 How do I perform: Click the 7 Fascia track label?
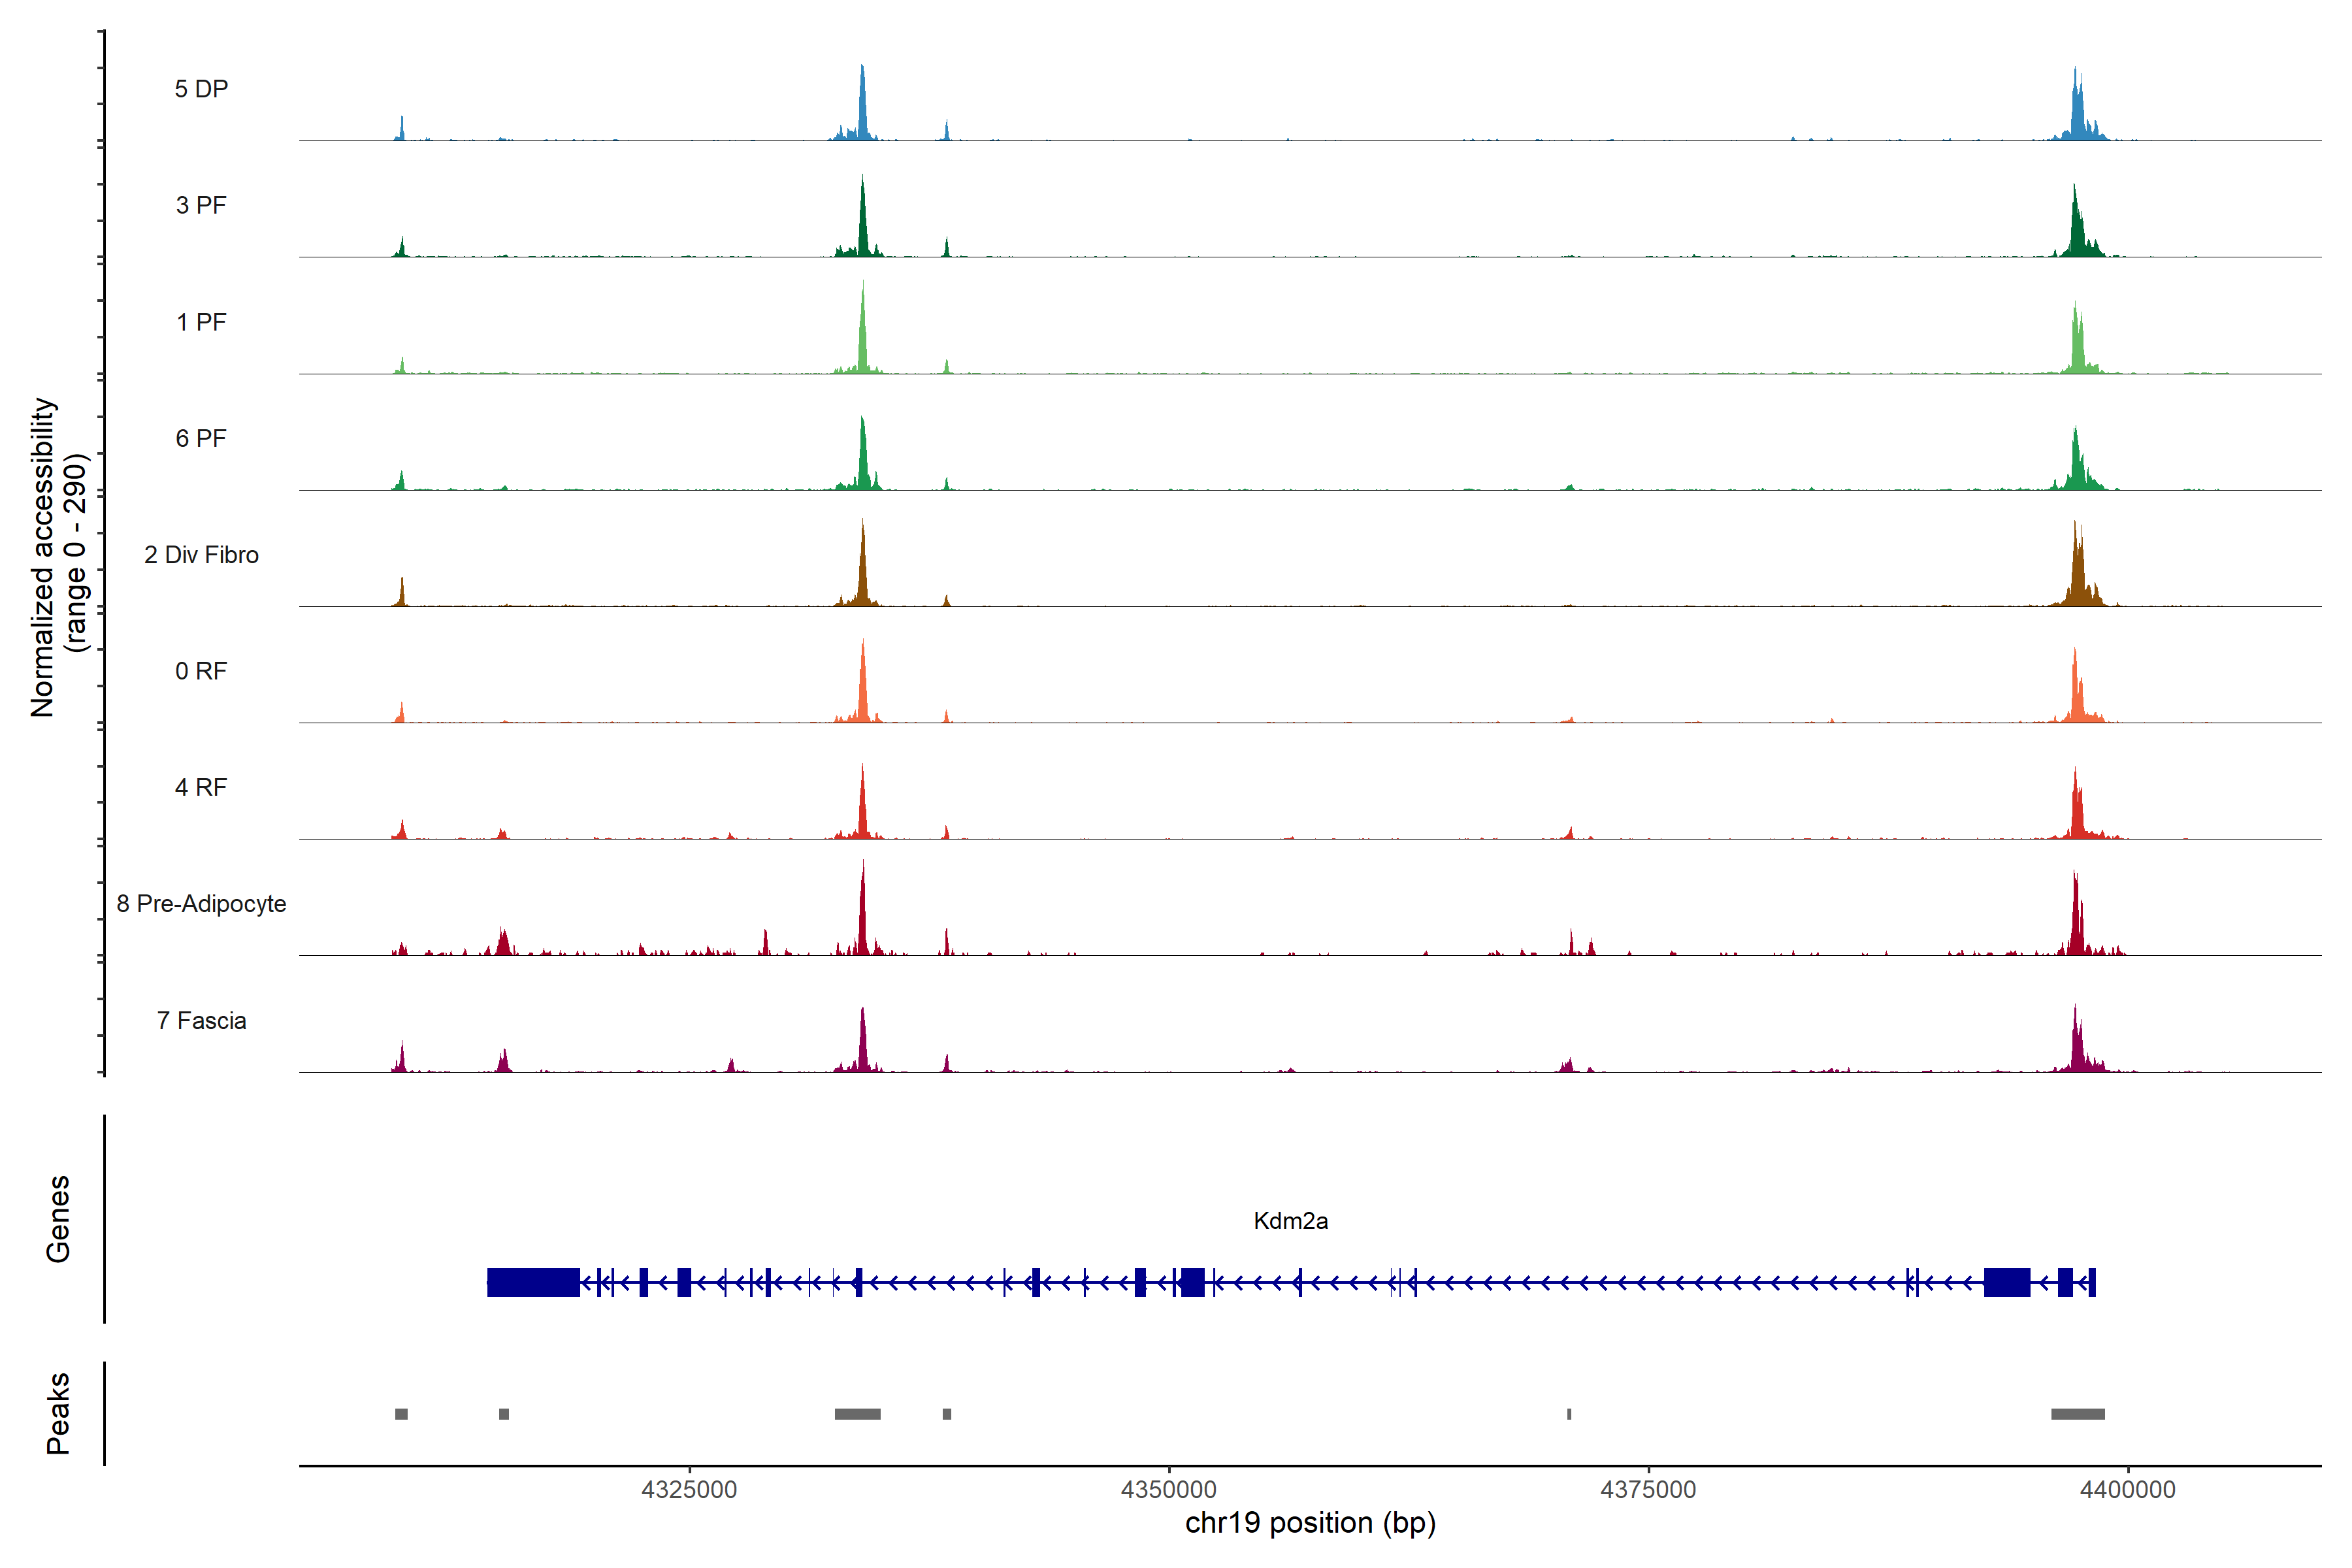pyautogui.click(x=201, y=1020)
